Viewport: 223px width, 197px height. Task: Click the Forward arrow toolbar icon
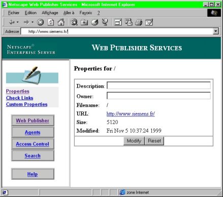pos(26,22)
